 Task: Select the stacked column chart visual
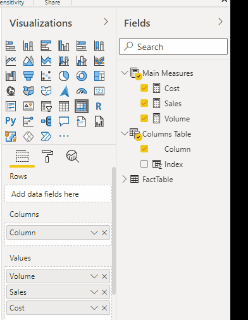[x=28, y=46]
